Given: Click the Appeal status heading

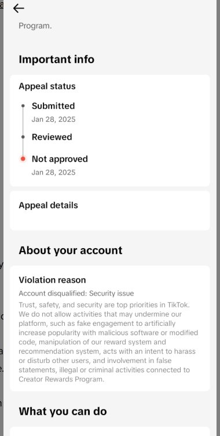Looking at the screenshot, I should pyautogui.click(x=47, y=86).
